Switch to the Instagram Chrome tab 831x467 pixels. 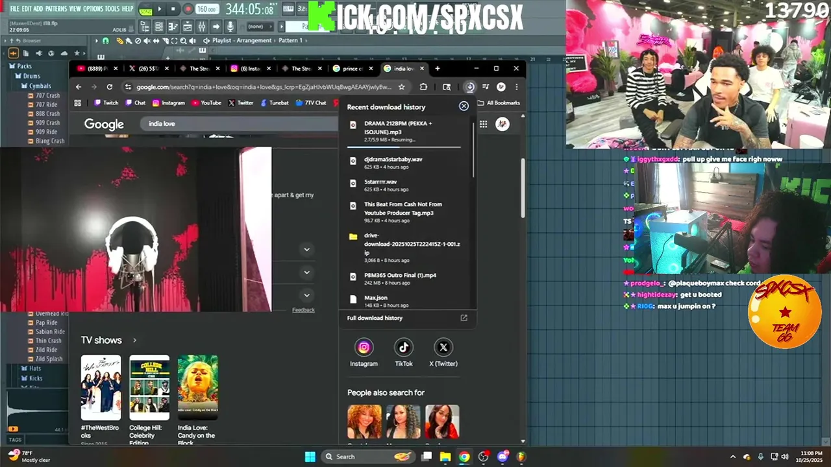click(251, 69)
